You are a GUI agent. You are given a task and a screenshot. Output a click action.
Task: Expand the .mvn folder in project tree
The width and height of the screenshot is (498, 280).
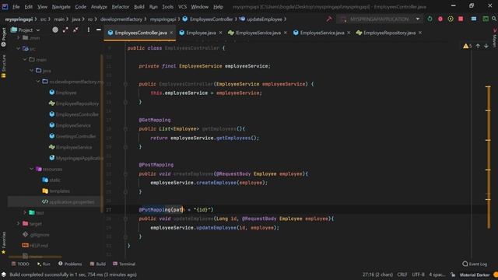(18, 37)
